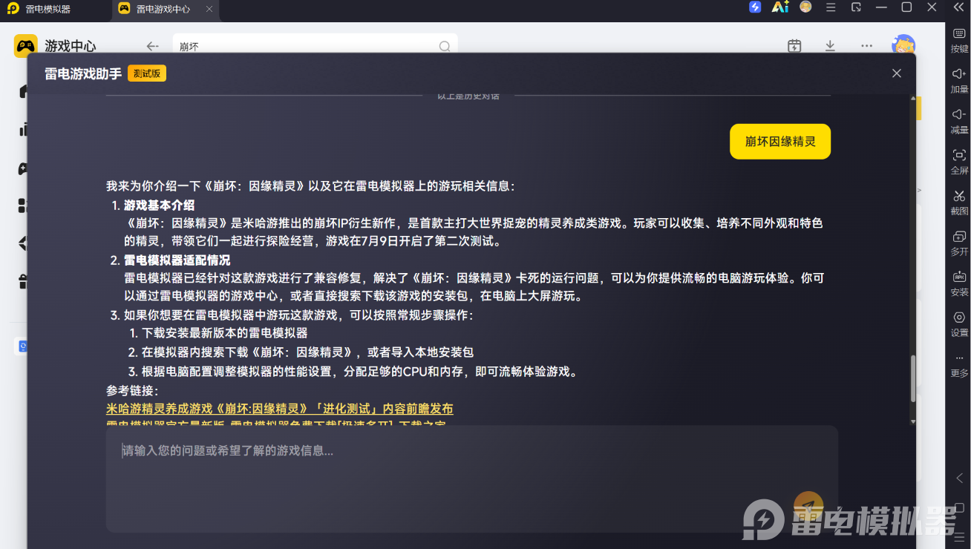
Task: Click the magnifier search icon
Action: 445,46
